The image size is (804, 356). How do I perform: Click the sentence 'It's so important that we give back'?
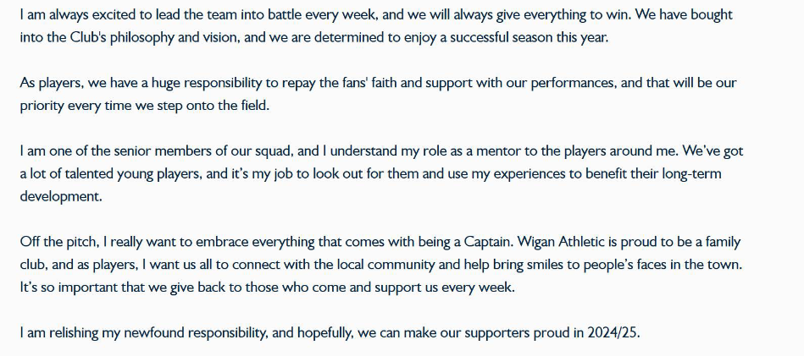point(267,288)
